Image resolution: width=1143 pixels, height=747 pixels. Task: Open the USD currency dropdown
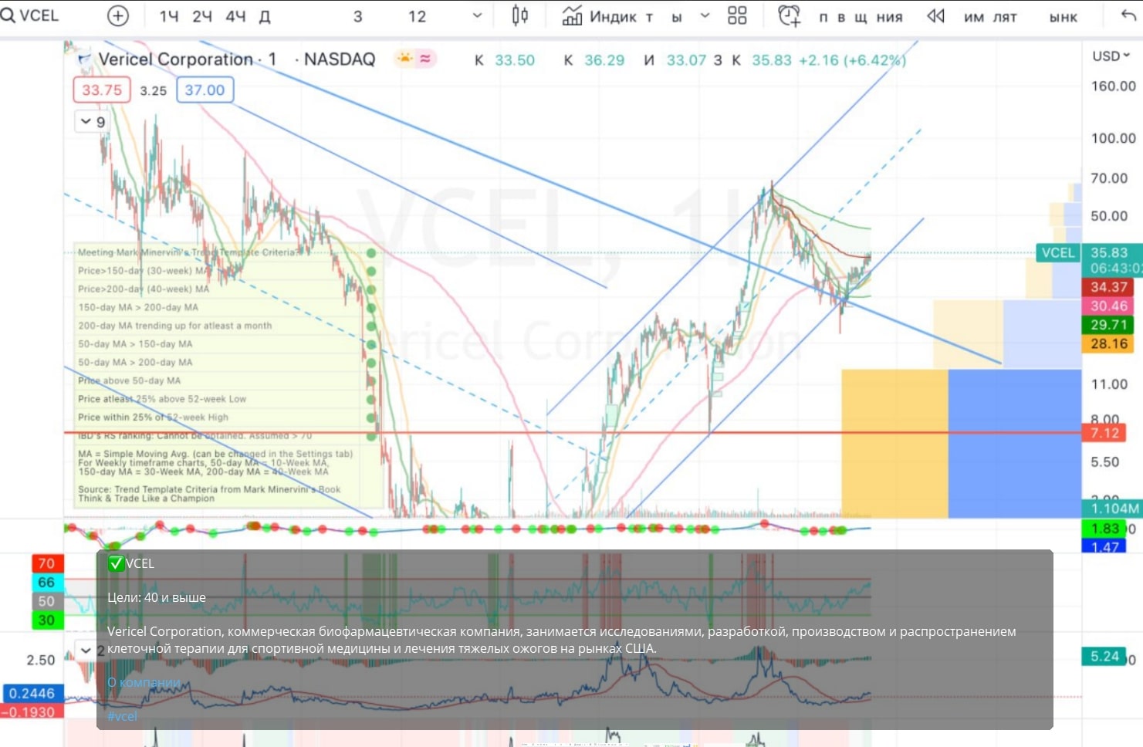pos(1111,56)
